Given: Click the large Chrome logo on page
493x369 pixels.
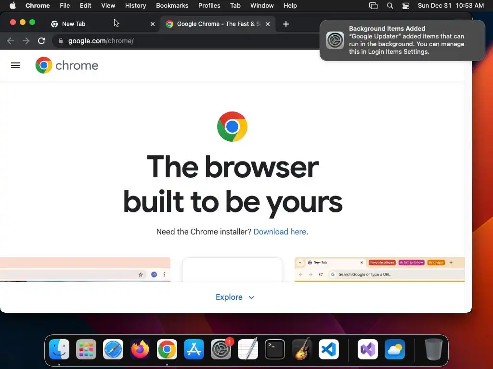Looking at the screenshot, I should coord(233,126).
